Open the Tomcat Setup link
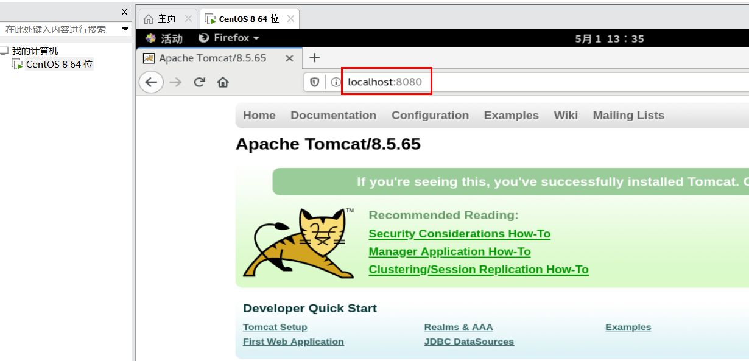749x361 pixels. click(275, 327)
